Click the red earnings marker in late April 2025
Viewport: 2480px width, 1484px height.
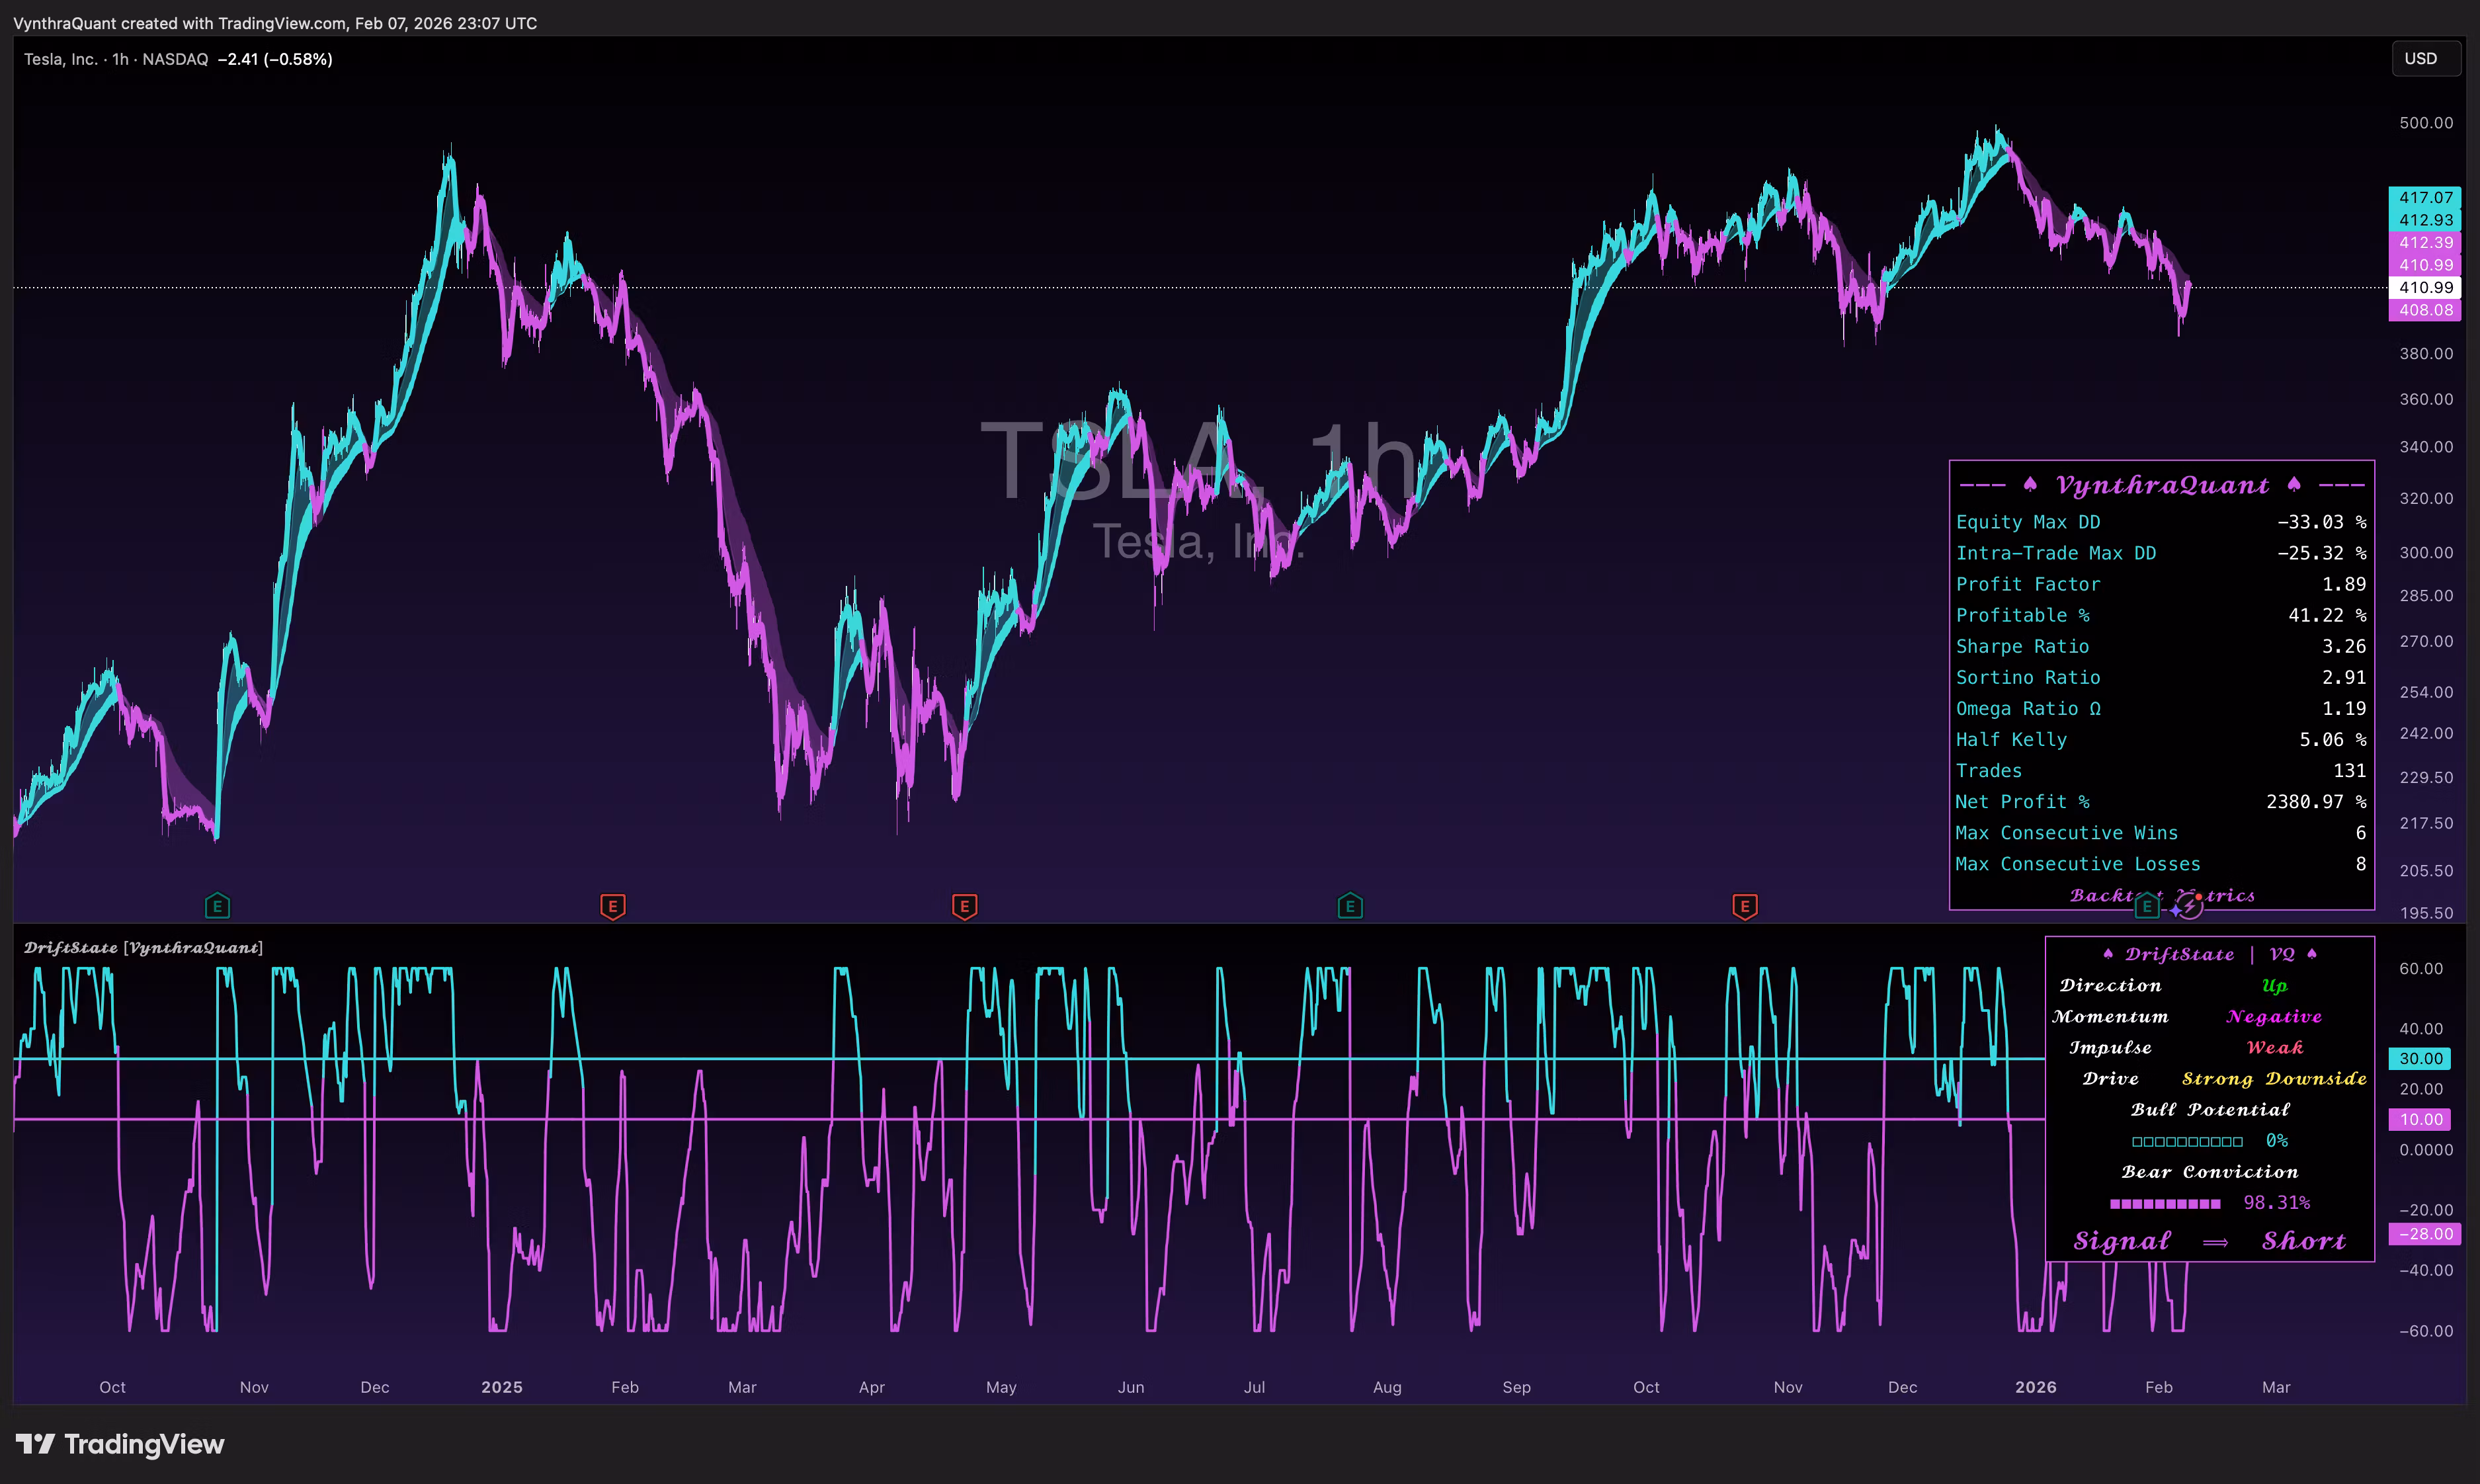coord(964,906)
